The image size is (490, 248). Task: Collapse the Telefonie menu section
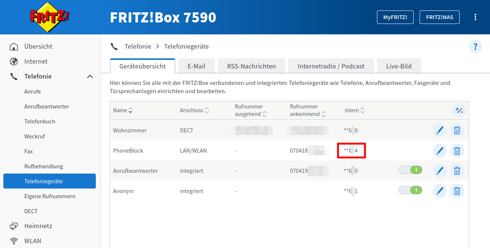pos(90,77)
